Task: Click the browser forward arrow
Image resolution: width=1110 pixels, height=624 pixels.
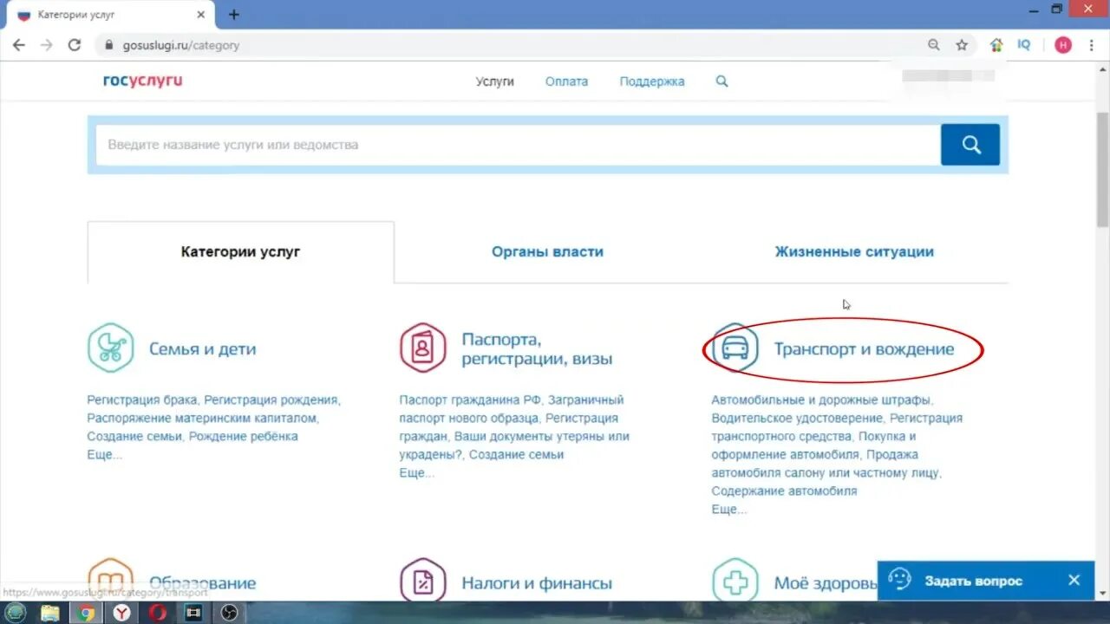Action: [x=47, y=45]
